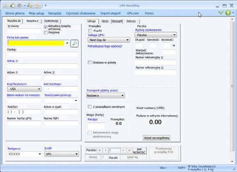Screen dimensions: 237x172
Task: Click the first quick access toolbar icon
Action: [x=6, y=6]
